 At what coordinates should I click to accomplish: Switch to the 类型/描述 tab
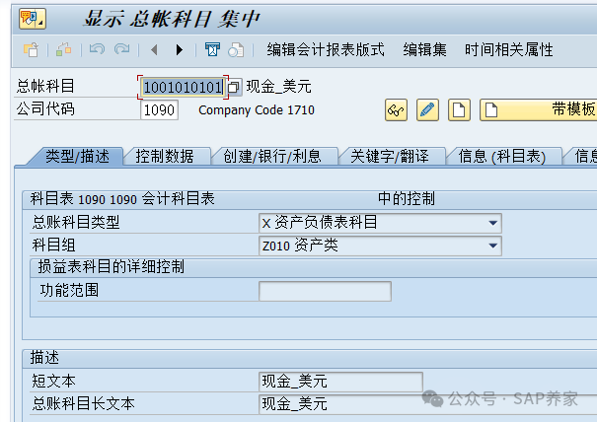point(77,157)
